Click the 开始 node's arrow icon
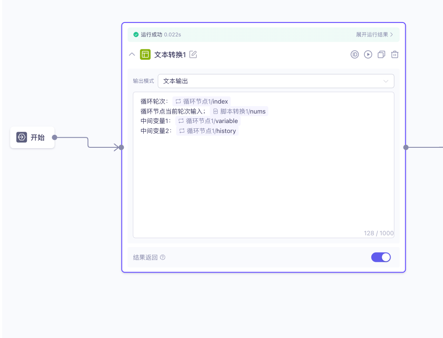 tap(21, 137)
